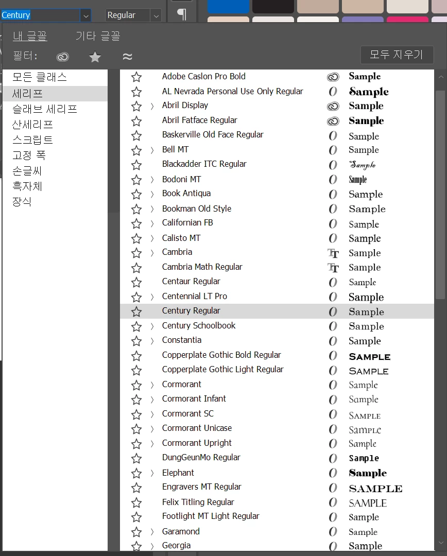Screen dimensions: 447x556
Task: Filter by similar fonts wave icon
Action: pos(127,57)
